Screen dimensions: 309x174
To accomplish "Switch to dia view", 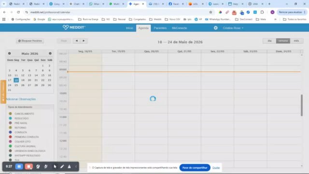I will [x=269, y=41].
